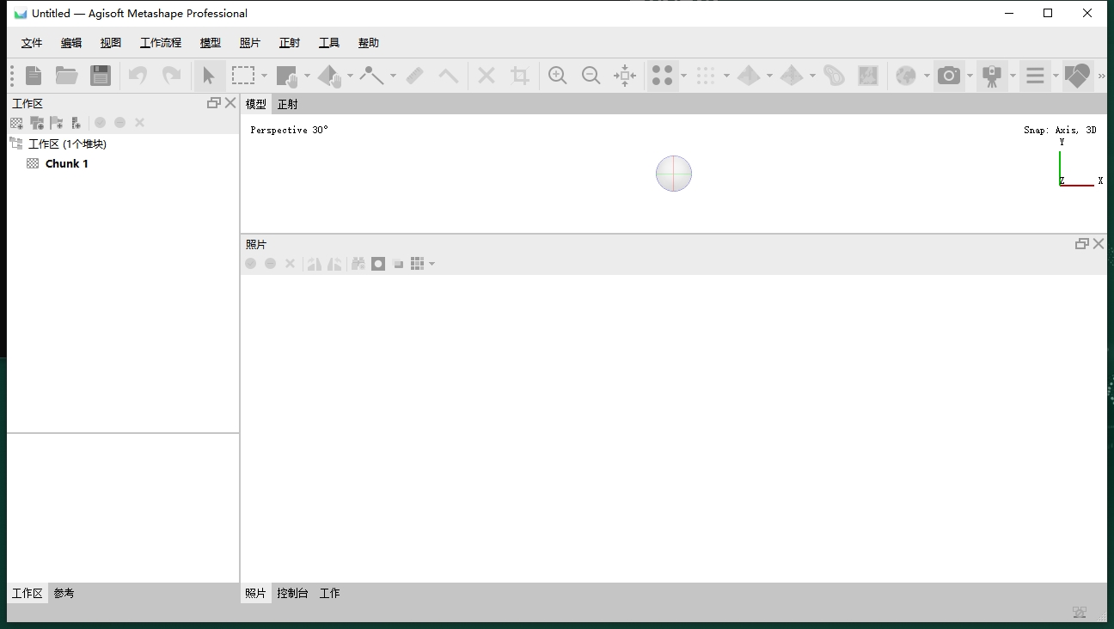Open the Save project icon
1114x629 pixels.
(x=101, y=75)
